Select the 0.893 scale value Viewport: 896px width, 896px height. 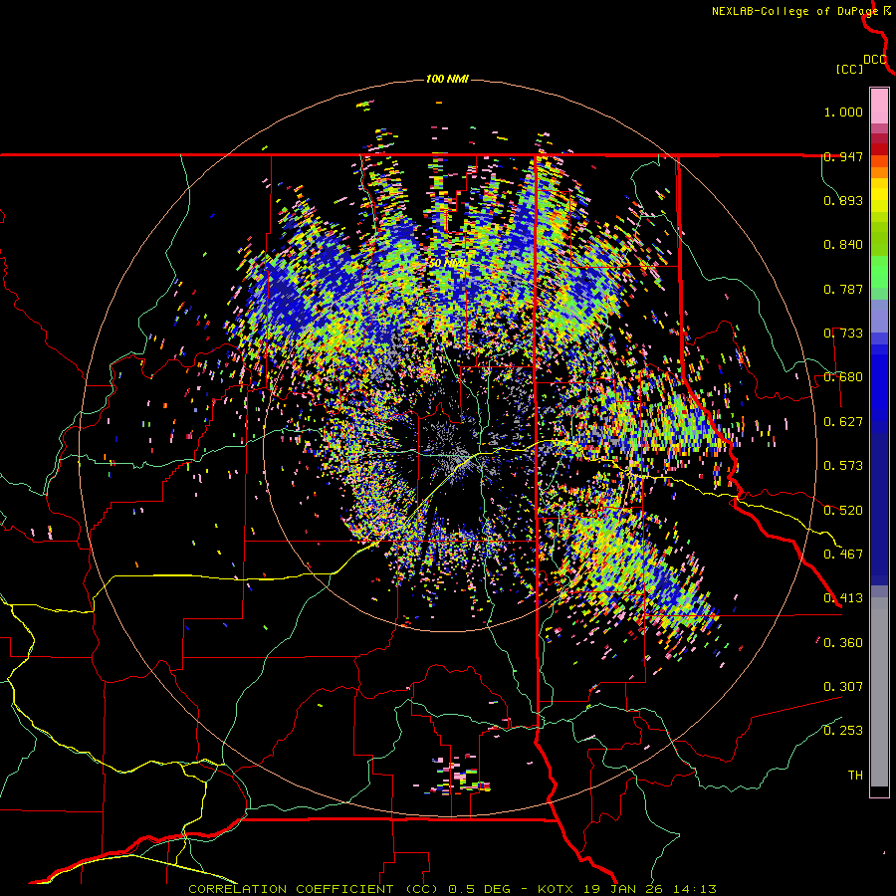pyautogui.click(x=843, y=200)
